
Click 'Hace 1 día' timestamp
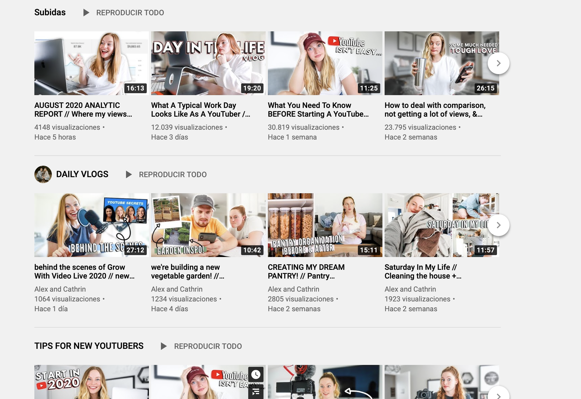[51, 309]
